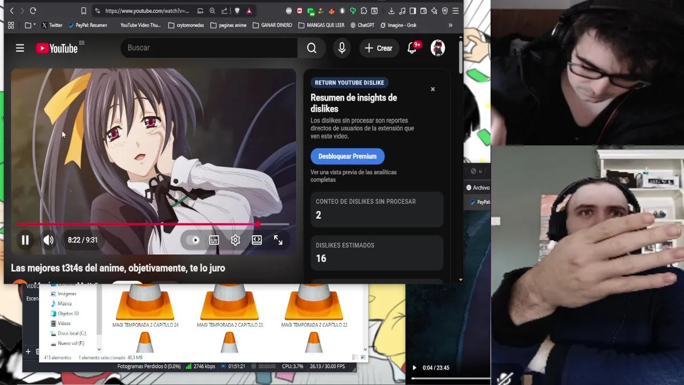The image size is (684, 385).
Task: Open the apps grid in bookmarks bar
Action: coord(11,25)
